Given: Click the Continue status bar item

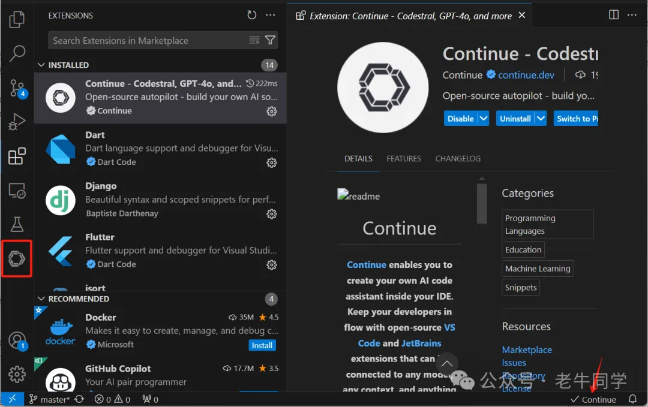Looking at the screenshot, I should [593, 399].
